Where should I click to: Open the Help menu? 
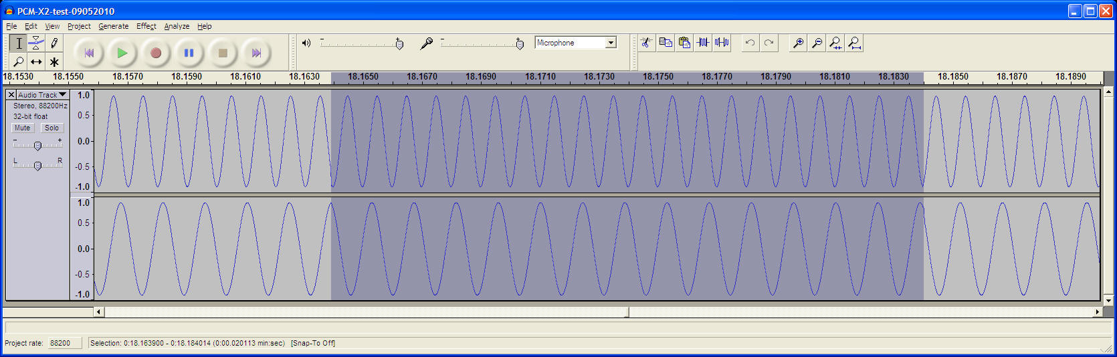coord(205,26)
